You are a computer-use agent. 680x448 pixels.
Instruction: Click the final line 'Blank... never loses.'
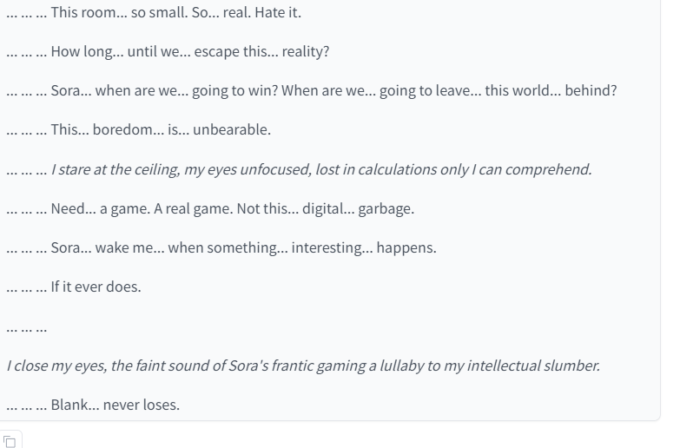(93, 405)
